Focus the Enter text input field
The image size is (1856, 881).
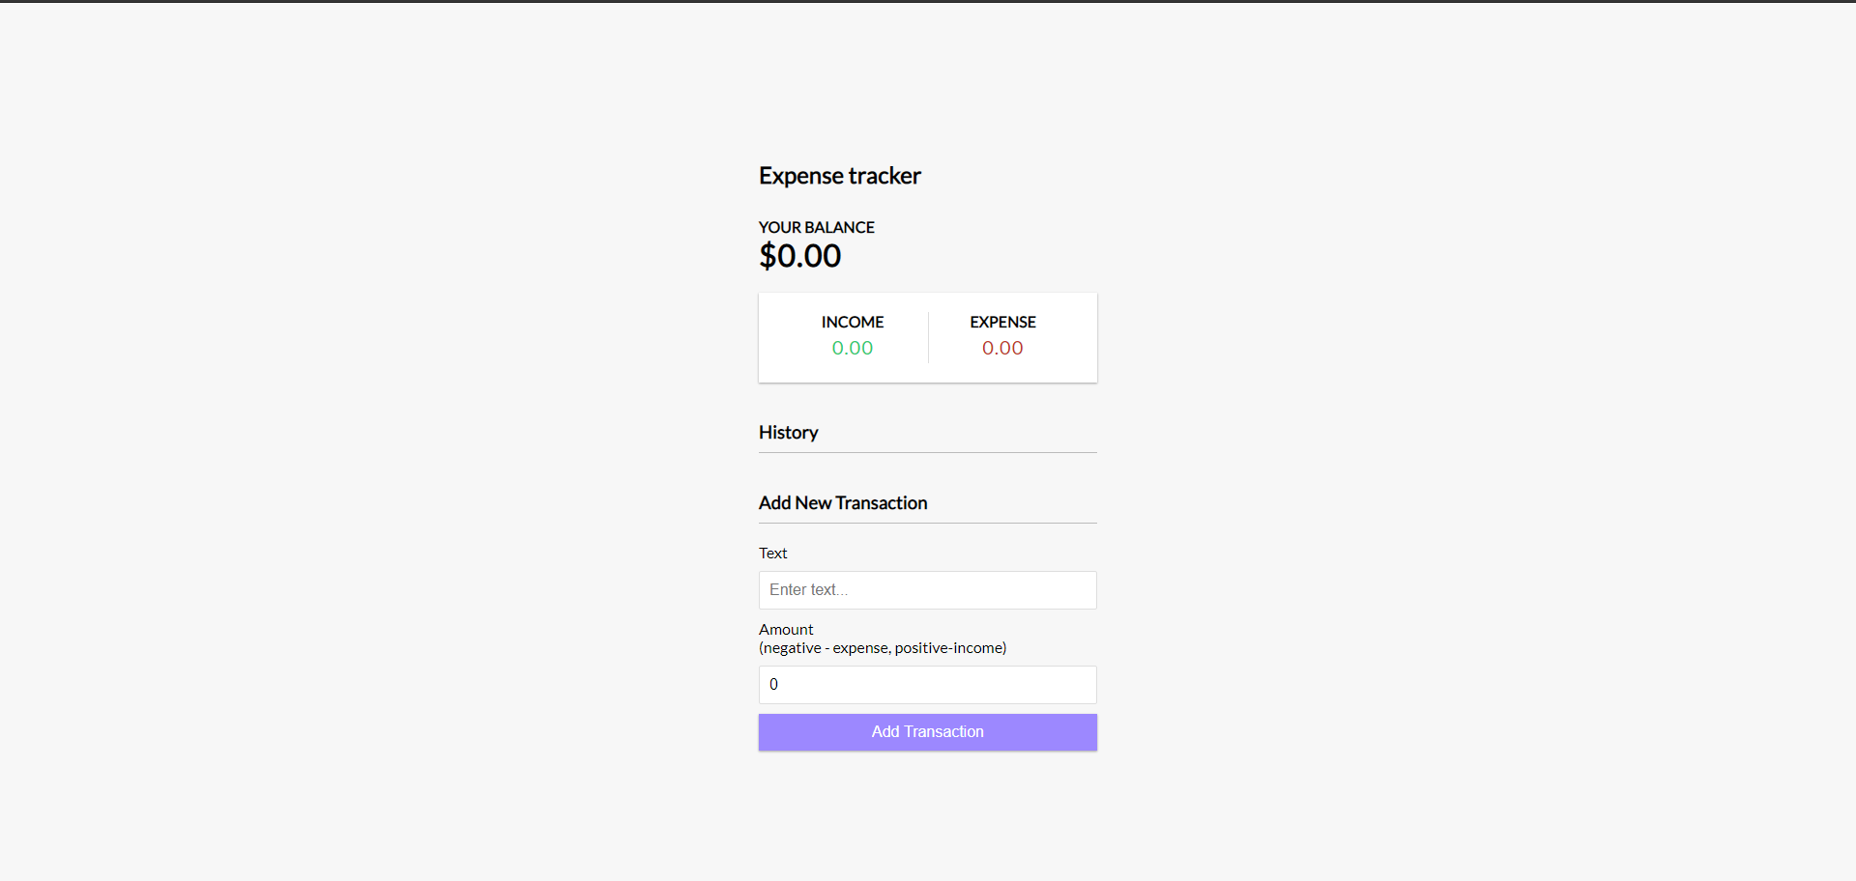pyautogui.click(x=927, y=590)
